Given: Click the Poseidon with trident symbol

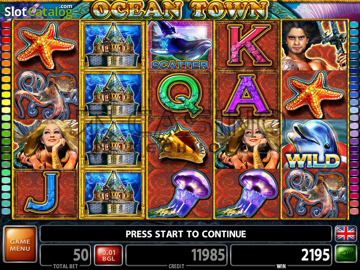Looking at the screenshot, I should tap(314, 45).
